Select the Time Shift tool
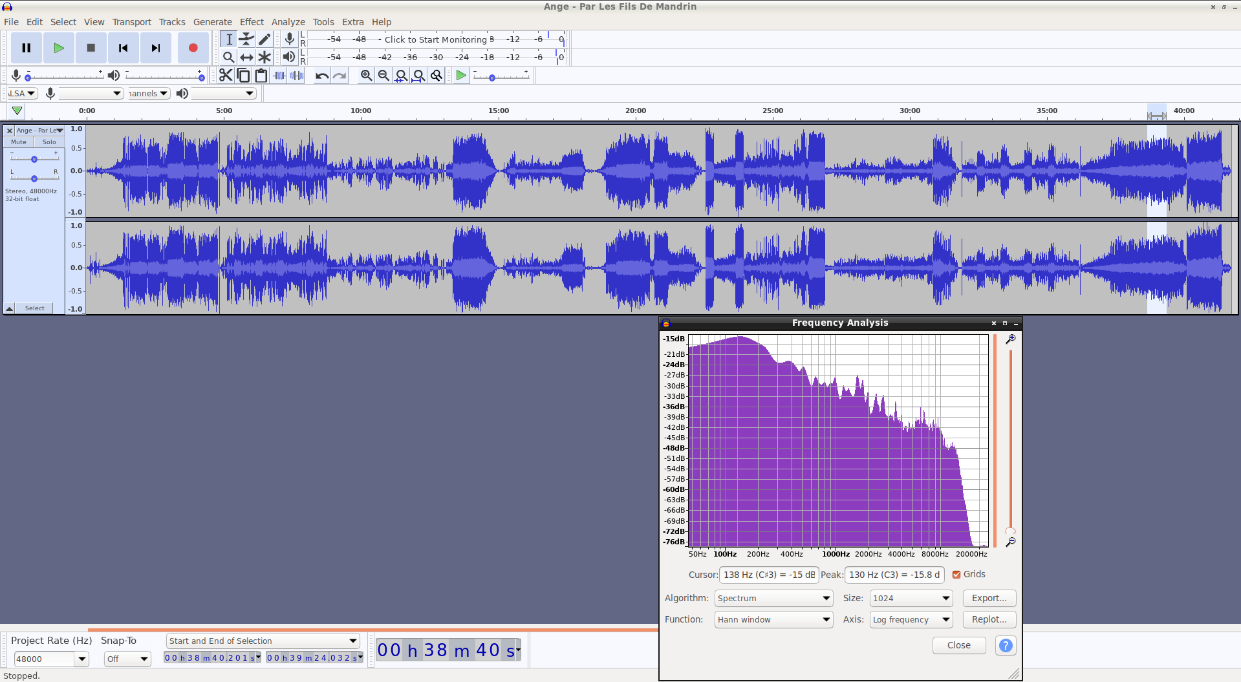1241x682 pixels. pyautogui.click(x=246, y=57)
